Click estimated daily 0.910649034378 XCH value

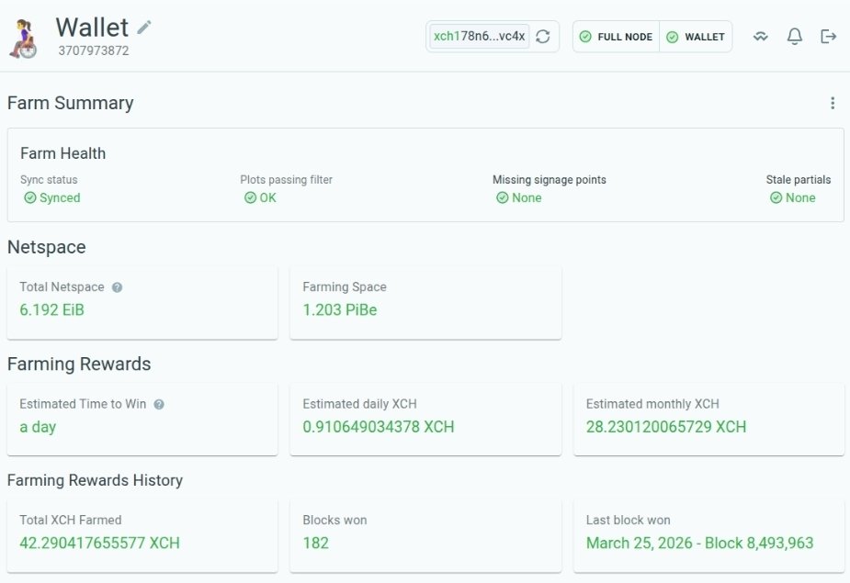(x=379, y=427)
